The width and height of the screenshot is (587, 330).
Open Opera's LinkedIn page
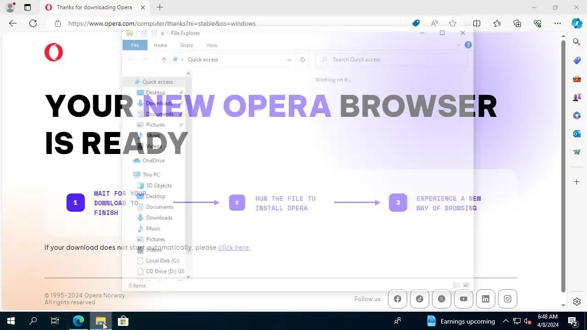[486, 299]
